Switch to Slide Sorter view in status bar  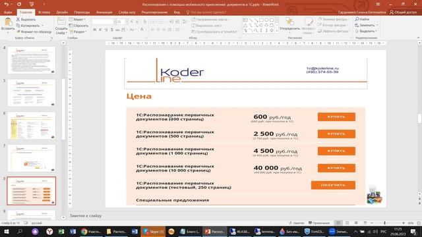click(347, 223)
